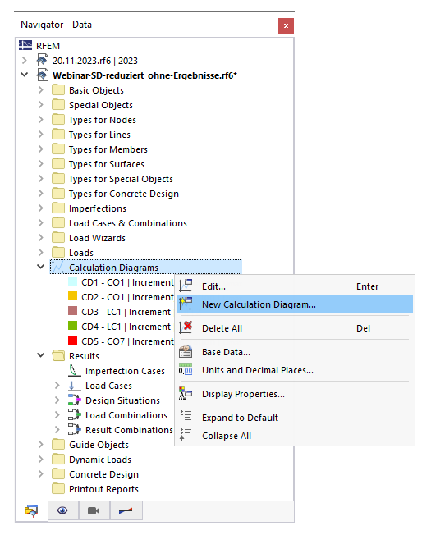Select CD3 - LC1 Increment tree item
Viewport: 431px width, 535px height.
click(x=126, y=312)
